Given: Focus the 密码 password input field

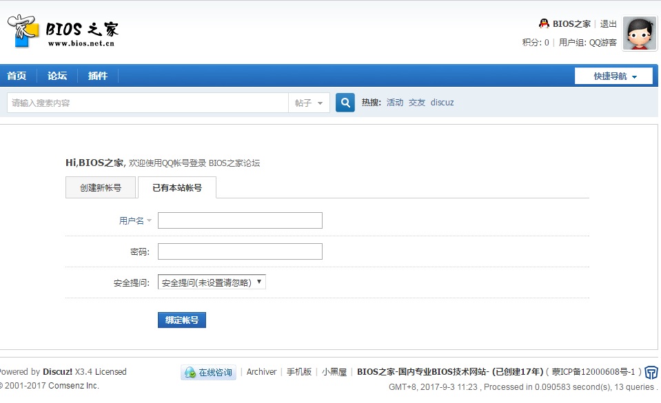Looking at the screenshot, I should [240, 251].
